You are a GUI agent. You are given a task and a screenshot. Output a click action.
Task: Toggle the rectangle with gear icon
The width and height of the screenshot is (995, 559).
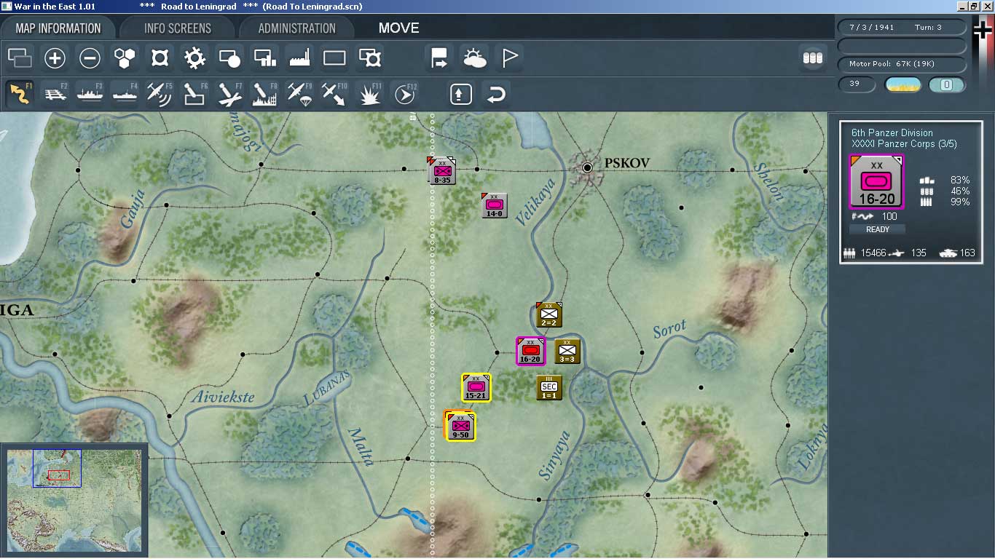(x=369, y=58)
